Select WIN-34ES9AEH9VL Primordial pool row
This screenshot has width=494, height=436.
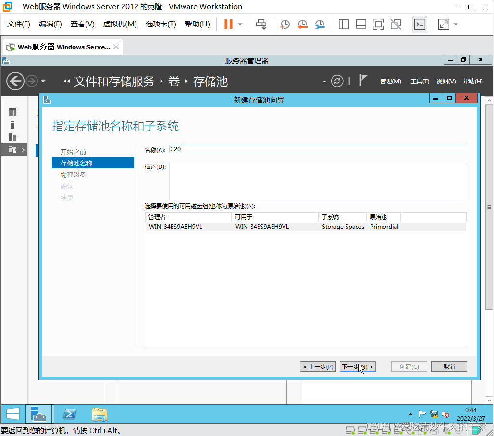[x=306, y=227]
